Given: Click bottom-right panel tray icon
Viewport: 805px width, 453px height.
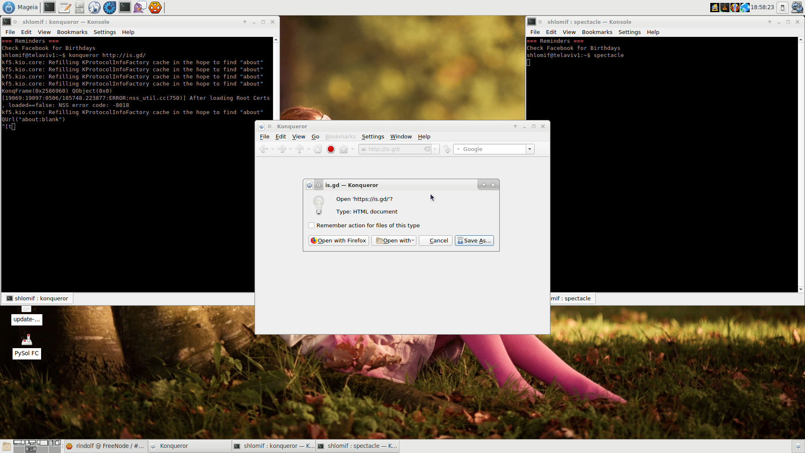Looking at the screenshot, I should (x=798, y=446).
